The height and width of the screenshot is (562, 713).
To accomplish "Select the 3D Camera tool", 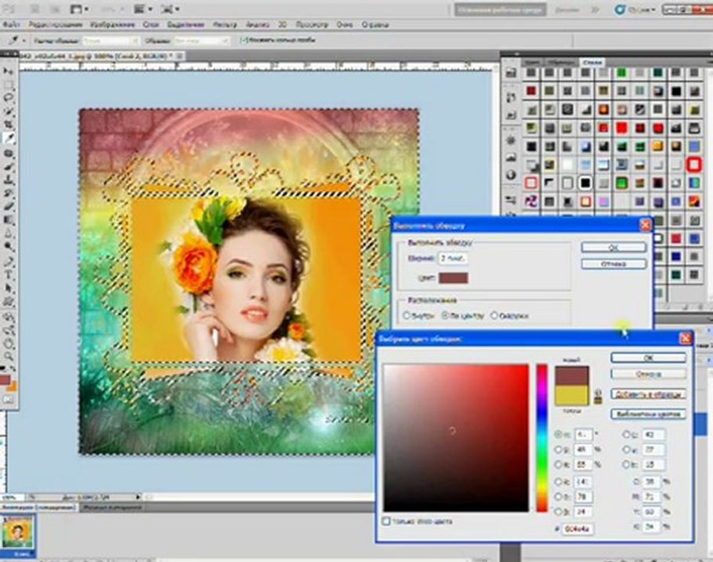I will [x=8, y=330].
